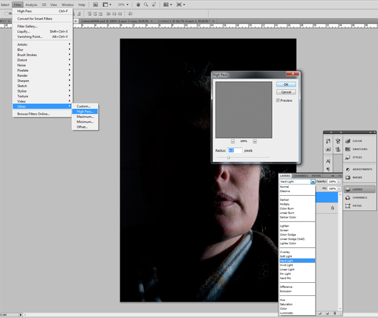Open the Liquify filter
The width and height of the screenshot is (378, 318).
[42, 31]
